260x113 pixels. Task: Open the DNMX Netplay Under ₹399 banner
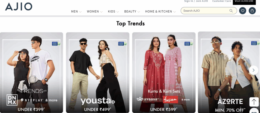31,72
